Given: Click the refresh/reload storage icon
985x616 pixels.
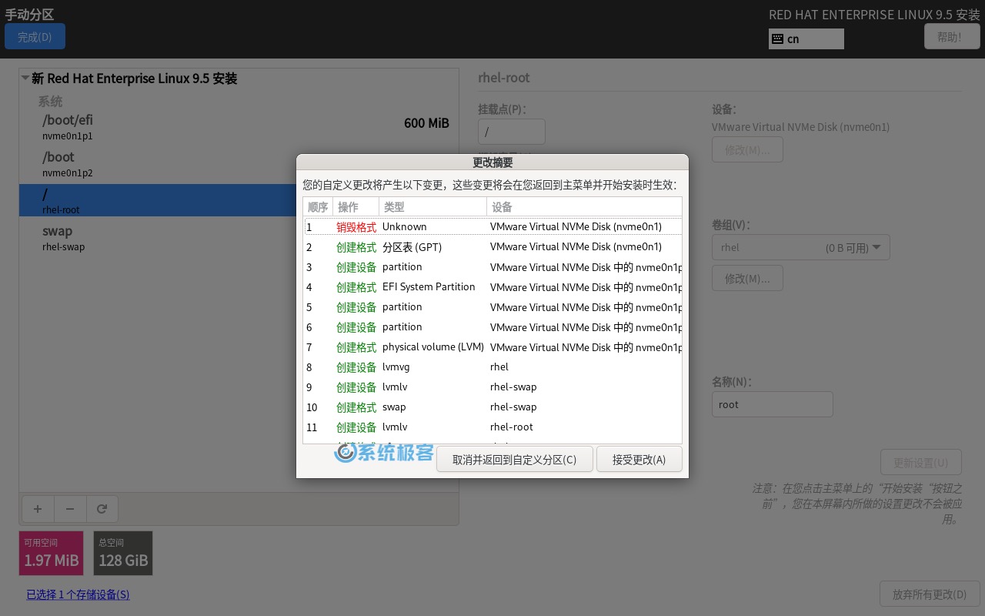Looking at the screenshot, I should (x=102, y=508).
